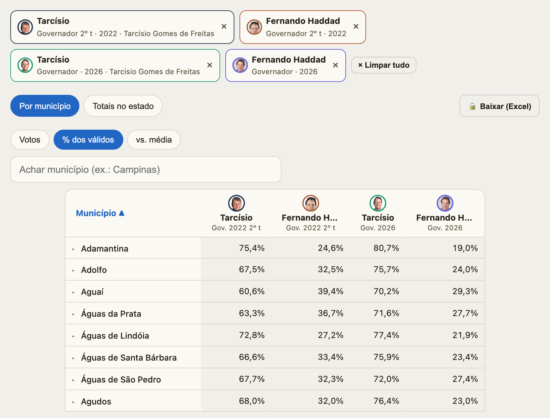Click the 67,5% value in Adolfo row

[252, 269]
